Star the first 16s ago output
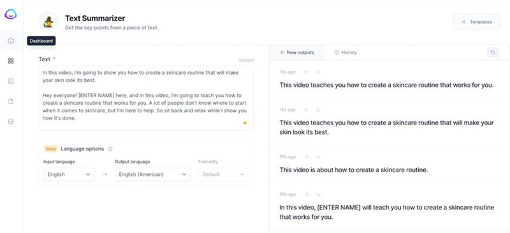510x233 pixels. pyautogui.click(x=306, y=71)
